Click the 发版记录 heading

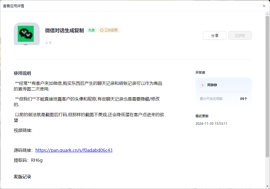click(22, 177)
